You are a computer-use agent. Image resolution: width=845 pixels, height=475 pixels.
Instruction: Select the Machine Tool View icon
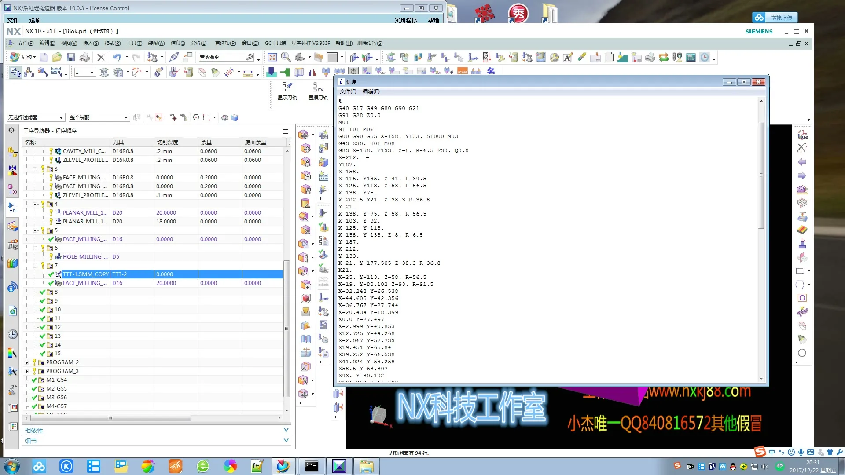[29, 72]
